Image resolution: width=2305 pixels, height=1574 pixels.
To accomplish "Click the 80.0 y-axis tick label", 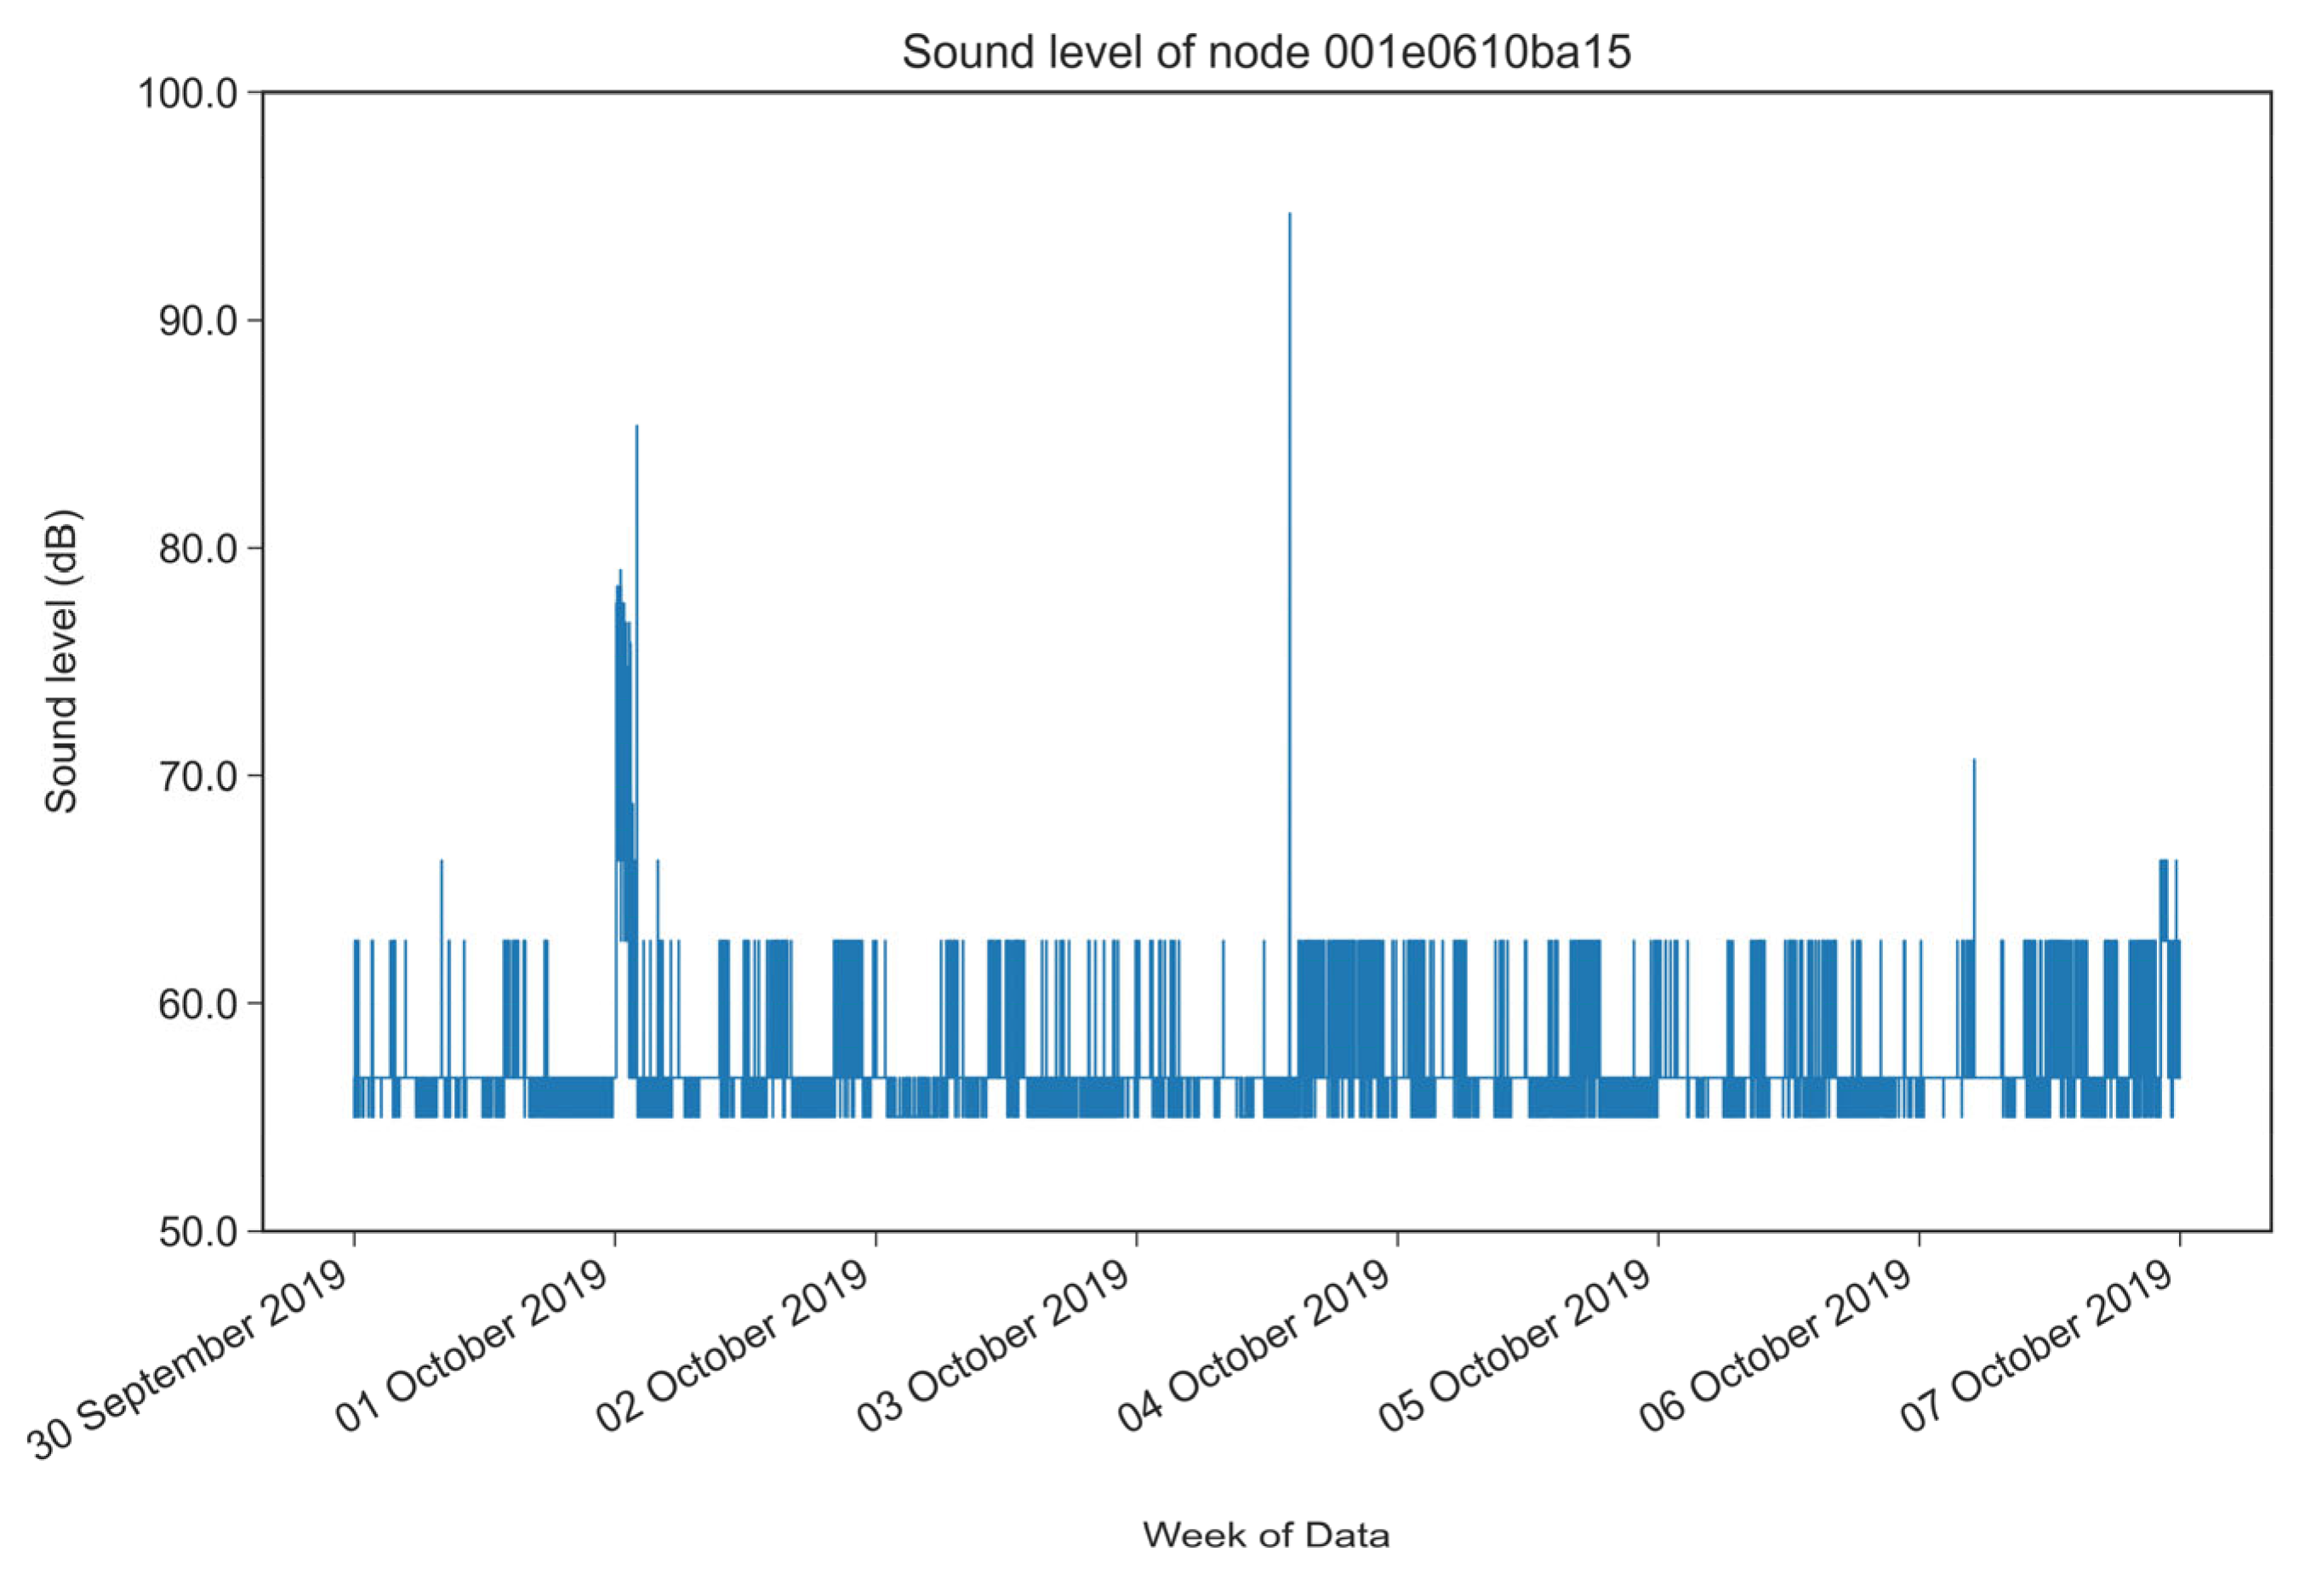I will (x=198, y=549).
